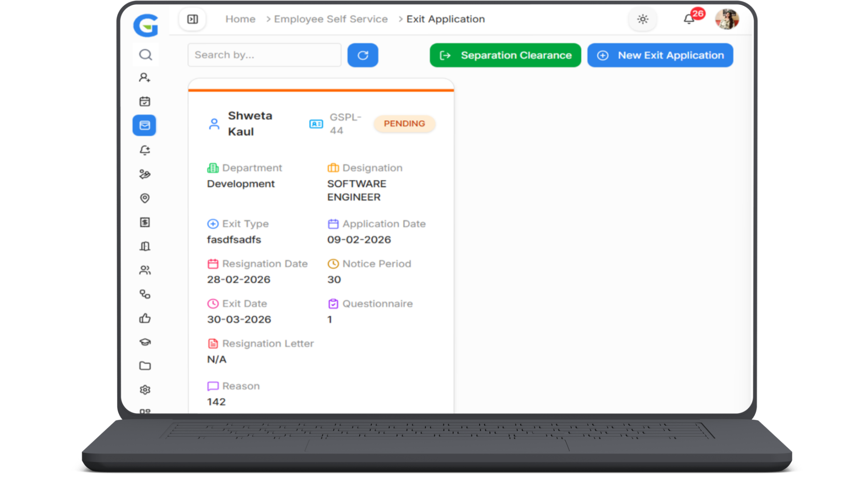
Task: Navigate to Employee Self Service breadcrumb
Action: (x=330, y=19)
